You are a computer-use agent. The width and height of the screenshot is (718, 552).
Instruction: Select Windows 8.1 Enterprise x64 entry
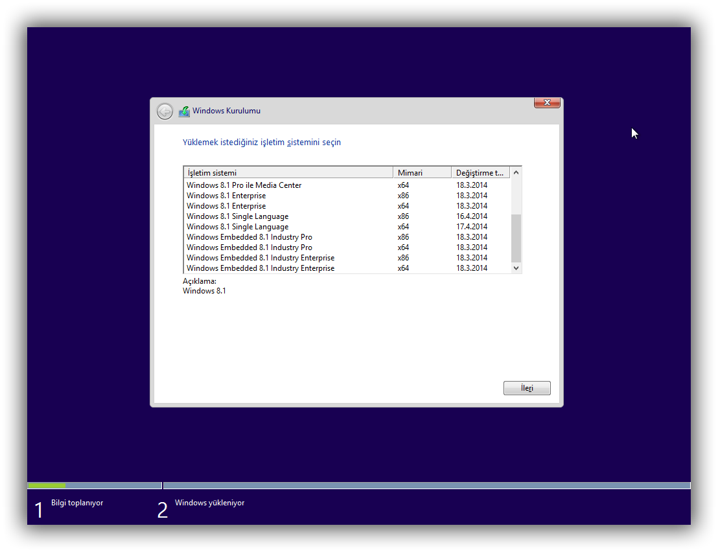point(347,206)
